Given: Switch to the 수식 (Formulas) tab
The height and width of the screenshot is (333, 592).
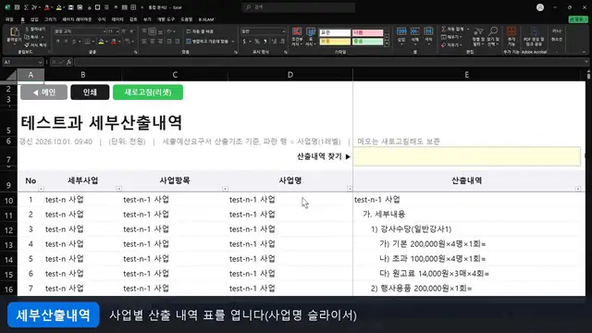Looking at the screenshot, I should pos(102,19).
